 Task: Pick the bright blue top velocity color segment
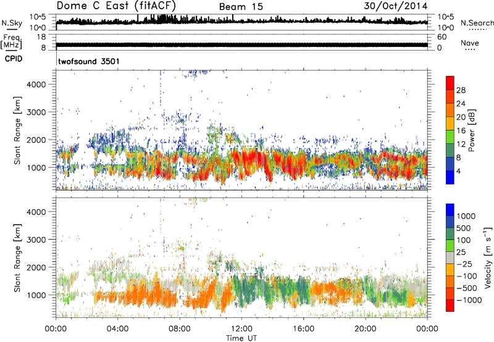click(450, 210)
